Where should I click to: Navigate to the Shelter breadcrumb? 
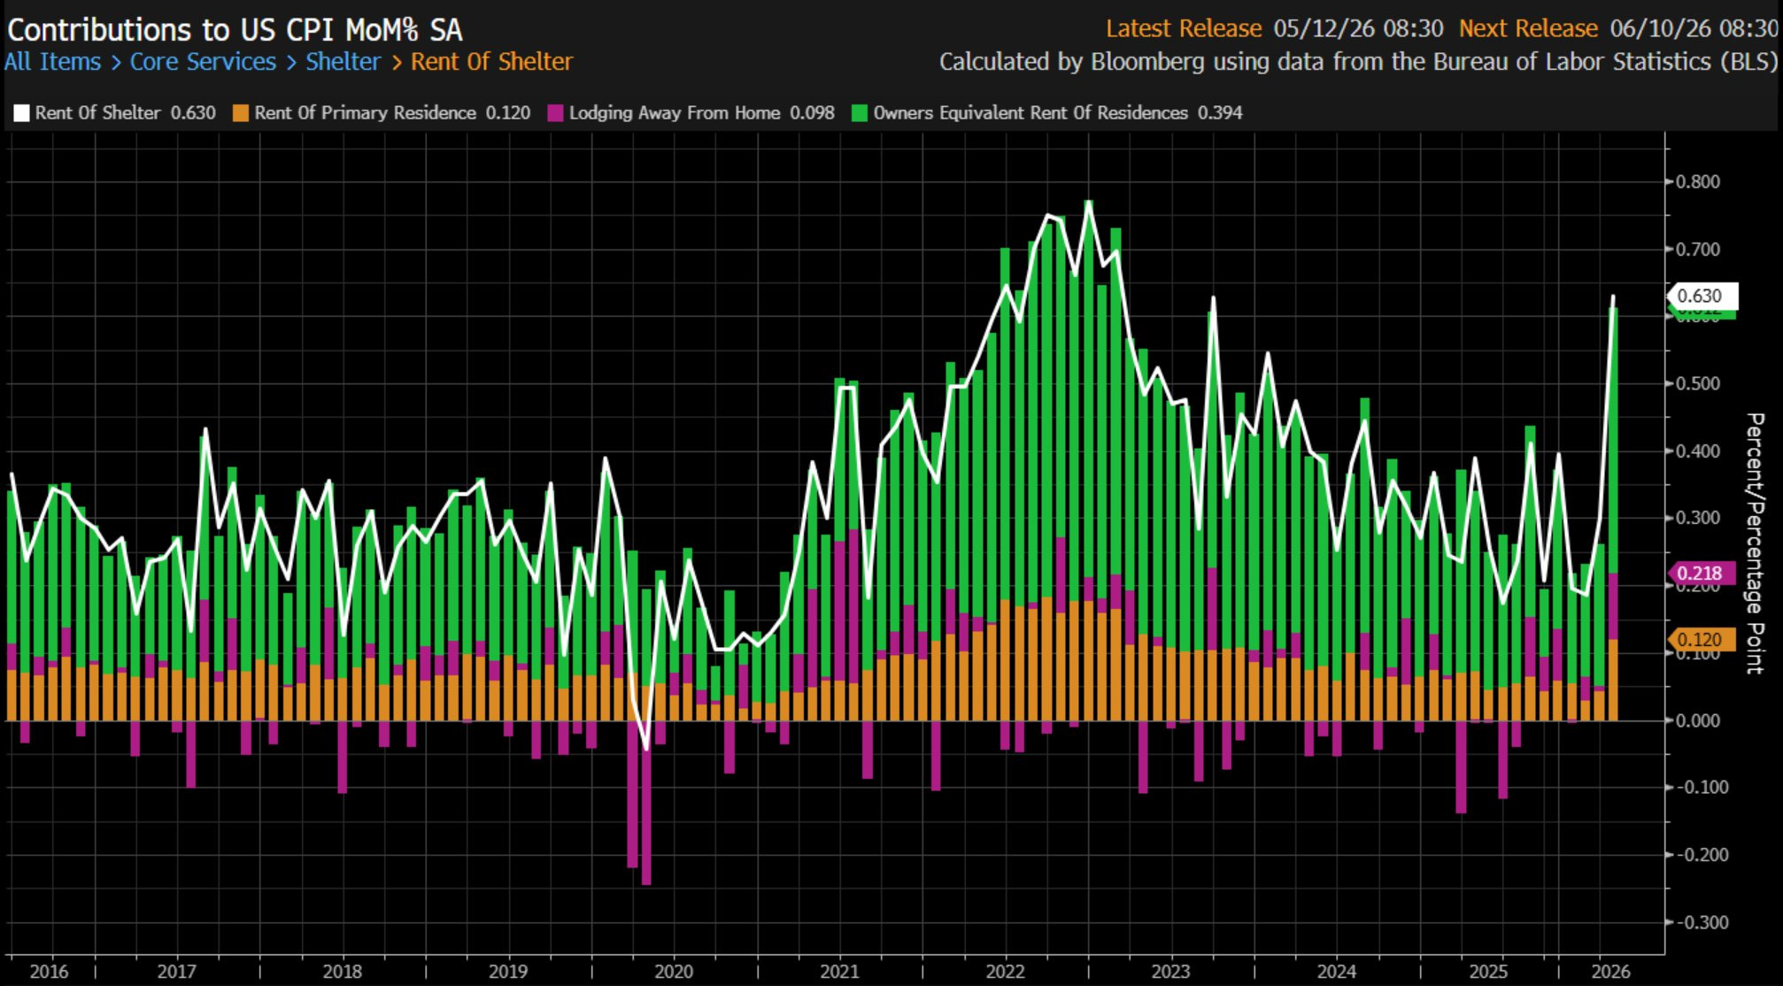click(343, 62)
